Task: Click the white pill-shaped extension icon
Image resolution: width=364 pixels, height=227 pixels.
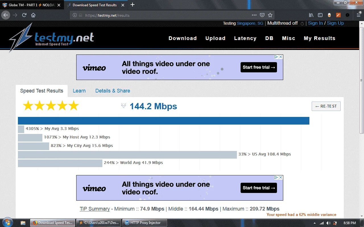Action: coord(329,15)
